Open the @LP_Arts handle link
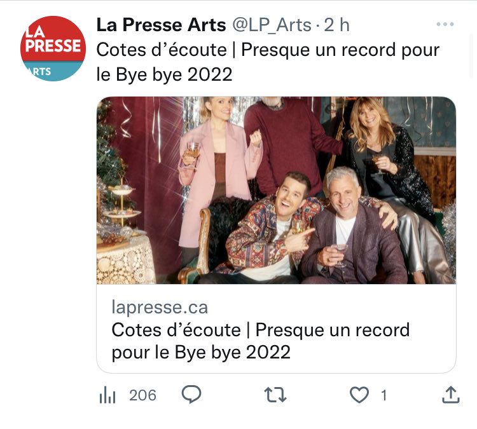 [x=272, y=25]
